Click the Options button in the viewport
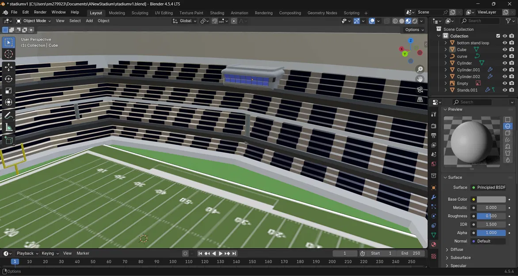The image size is (518, 276). 414,30
